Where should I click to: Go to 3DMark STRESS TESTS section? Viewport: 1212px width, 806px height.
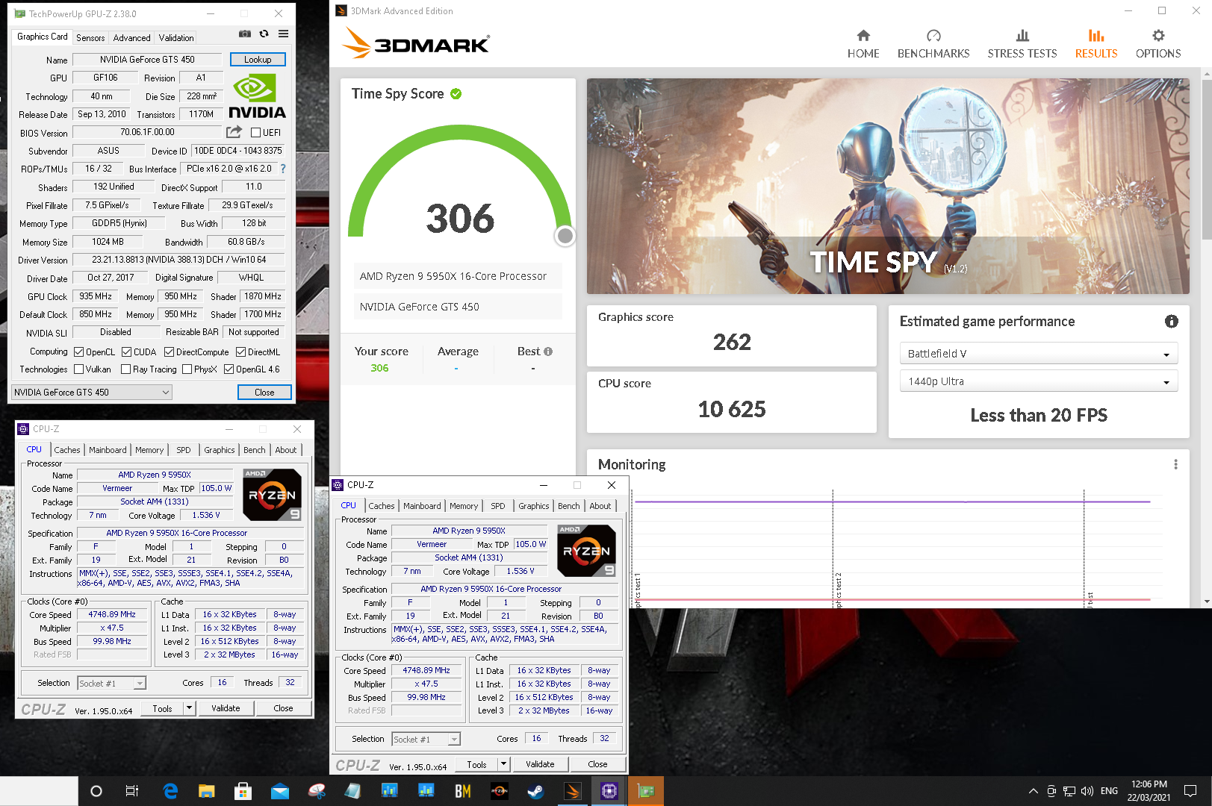pyautogui.click(x=1022, y=44)
